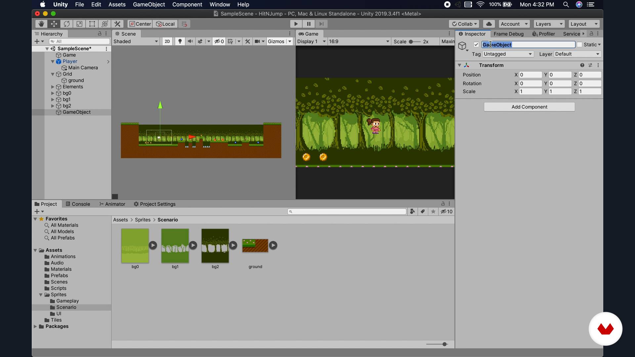Collapse the Player object in Hierarchy
The height and width of the screenshot is (357, 635).
tap(53, 61)
